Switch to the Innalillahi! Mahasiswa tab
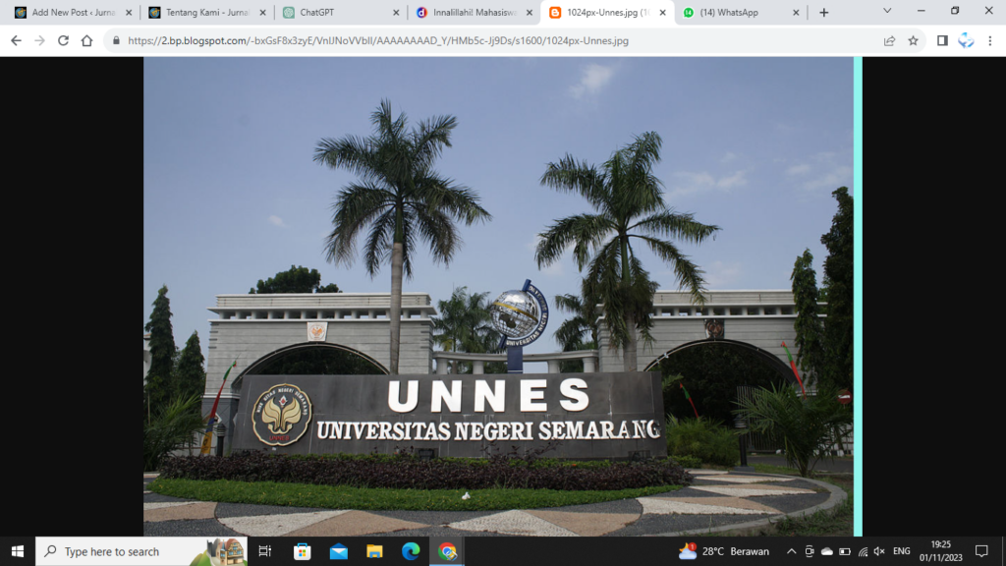 474,12
